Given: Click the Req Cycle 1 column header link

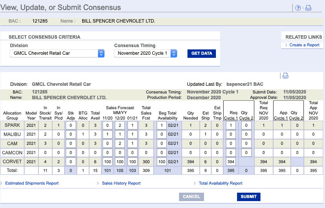Looking at the screenshot, I should point(231,118).
